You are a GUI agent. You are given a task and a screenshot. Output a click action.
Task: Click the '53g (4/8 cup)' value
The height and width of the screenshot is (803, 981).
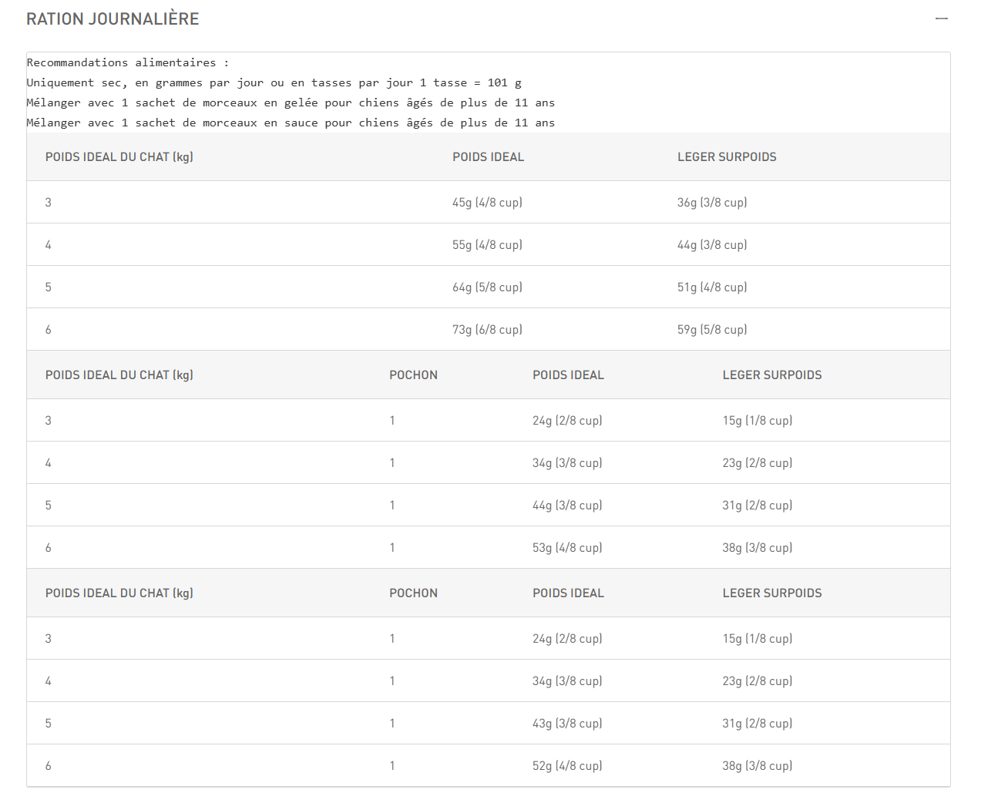click(567, 548)
